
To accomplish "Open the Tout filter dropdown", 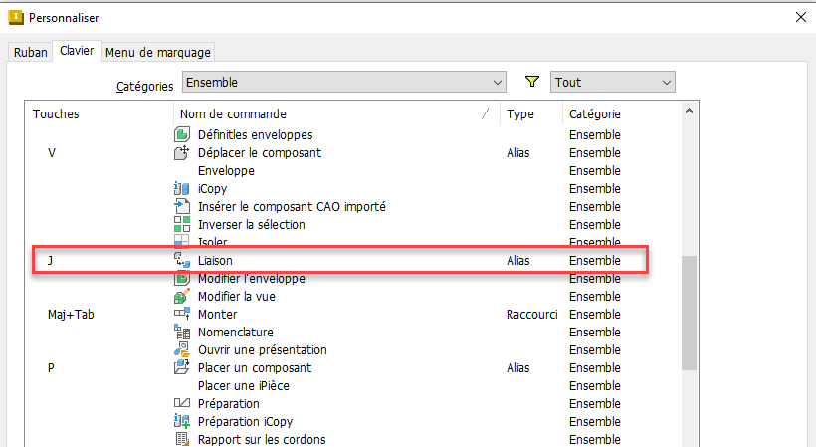I will [612, 82].
